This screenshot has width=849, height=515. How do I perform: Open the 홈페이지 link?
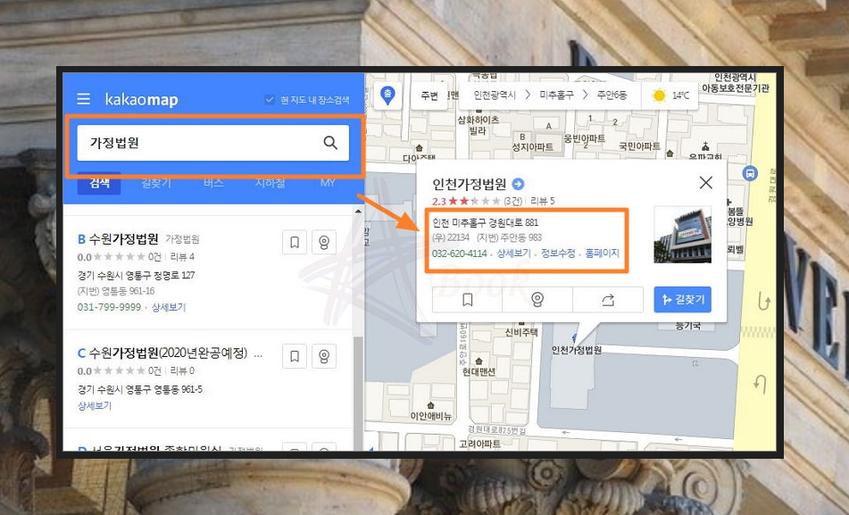click(602, 253)
